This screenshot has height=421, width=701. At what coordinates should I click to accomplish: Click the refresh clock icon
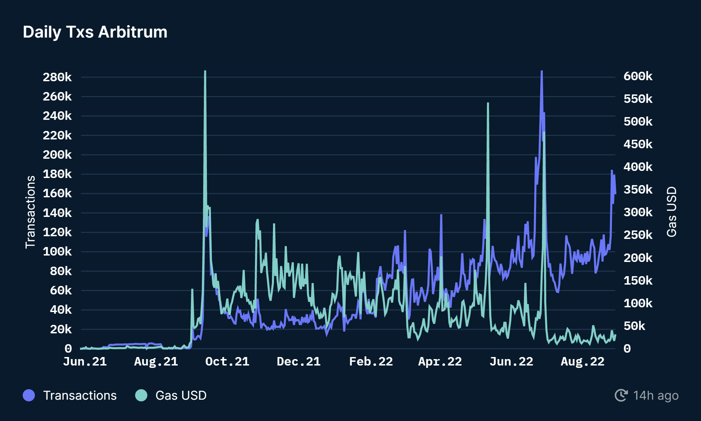(621, 395)
